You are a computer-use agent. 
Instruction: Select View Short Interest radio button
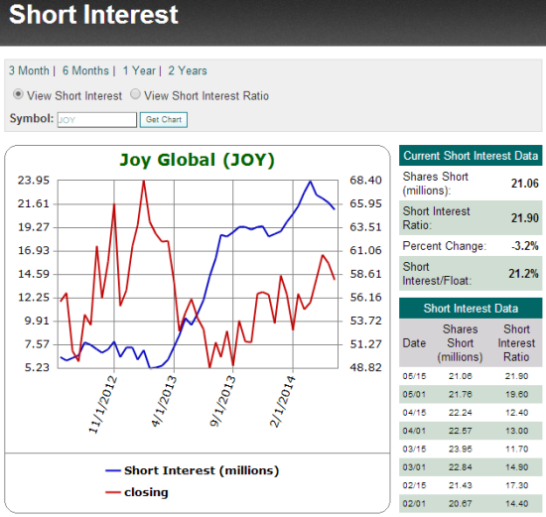(x=18, y=94)
